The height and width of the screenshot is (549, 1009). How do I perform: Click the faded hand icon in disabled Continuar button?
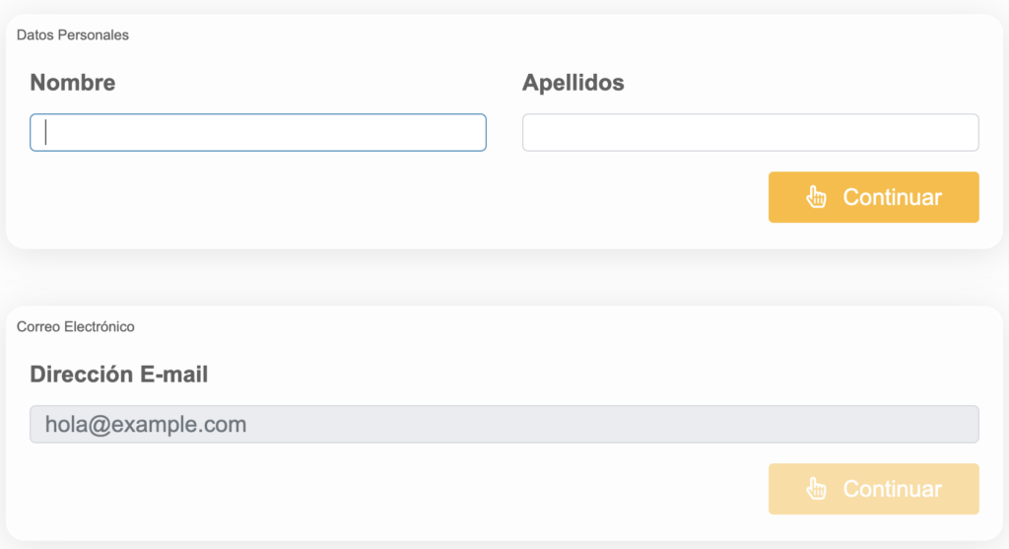[x=816, y=489]
